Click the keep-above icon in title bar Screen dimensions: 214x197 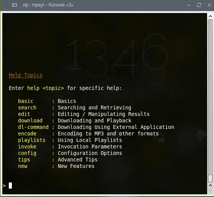tap(15, 5)
